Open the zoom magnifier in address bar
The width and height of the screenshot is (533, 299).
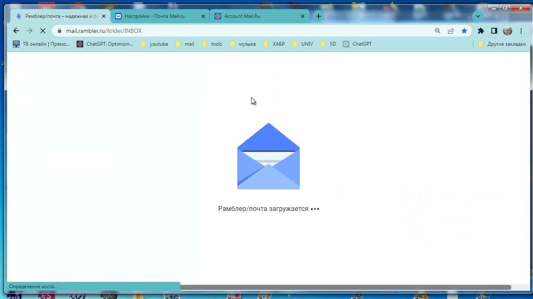point(437,31)
